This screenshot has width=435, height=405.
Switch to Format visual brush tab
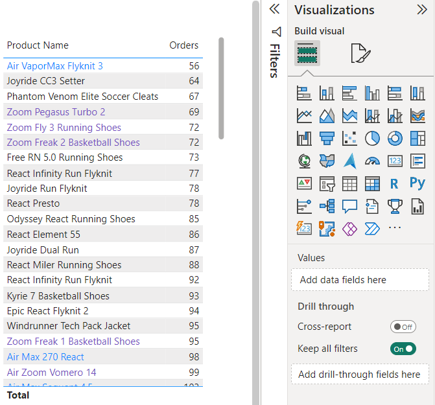(x=360, y=53)
